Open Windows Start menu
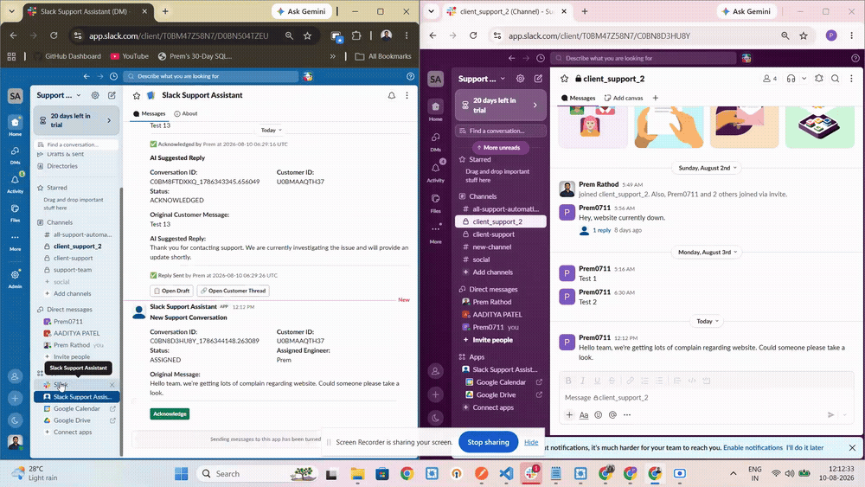Screen dimensions: 865x487 [x=181, y=473]
